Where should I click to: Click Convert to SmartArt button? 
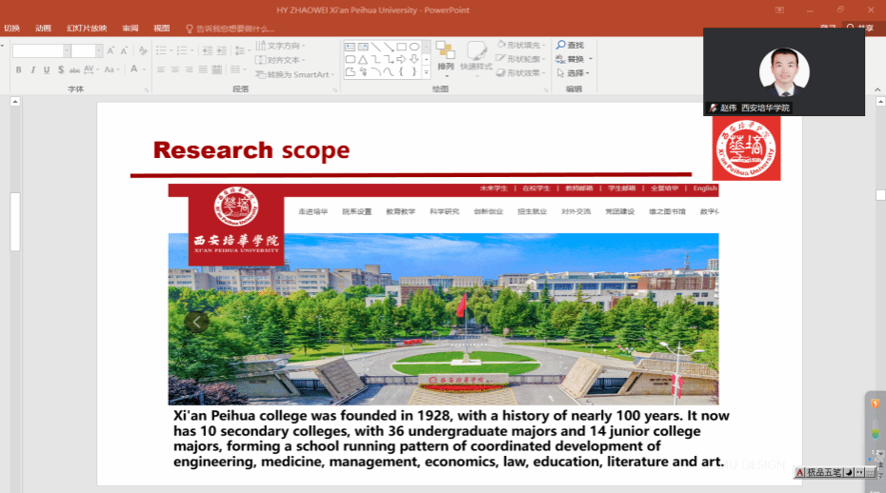pyautogui.click(x=295, y=74)
